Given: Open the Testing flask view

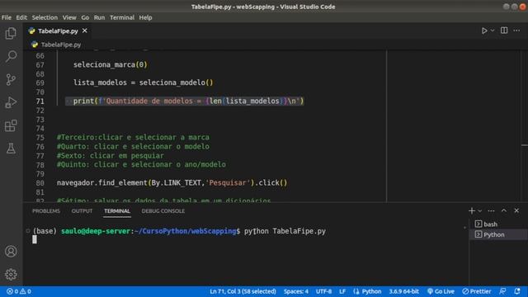Looking at the screenshot, I should [11, 148].
